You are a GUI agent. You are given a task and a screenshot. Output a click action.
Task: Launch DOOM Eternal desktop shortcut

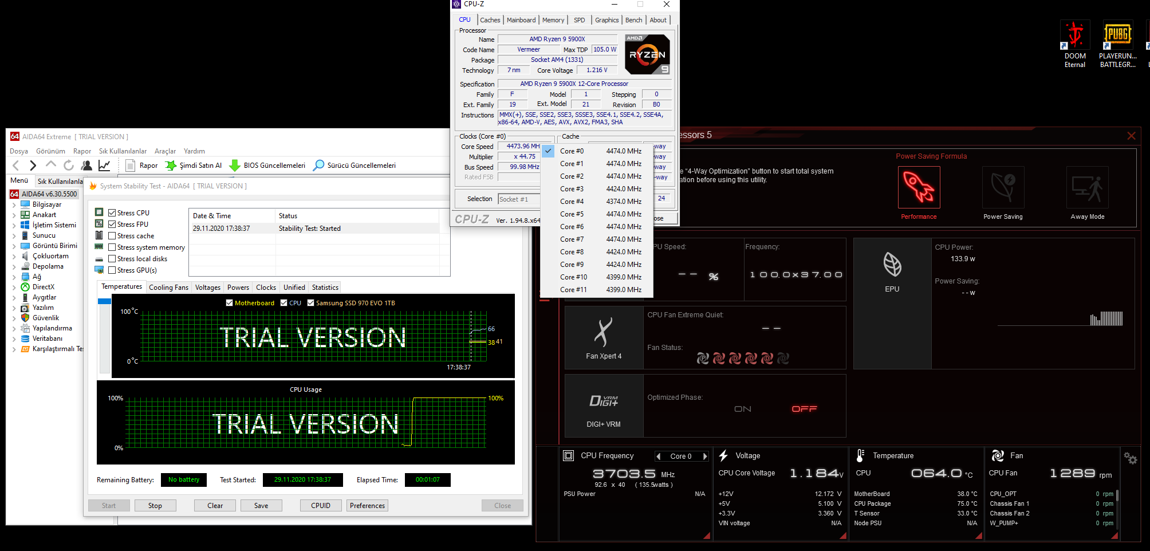[1075, 45]
